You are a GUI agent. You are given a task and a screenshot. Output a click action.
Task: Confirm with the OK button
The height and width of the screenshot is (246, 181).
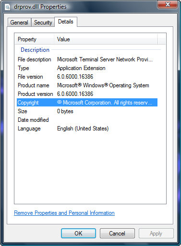coord(78,234)
